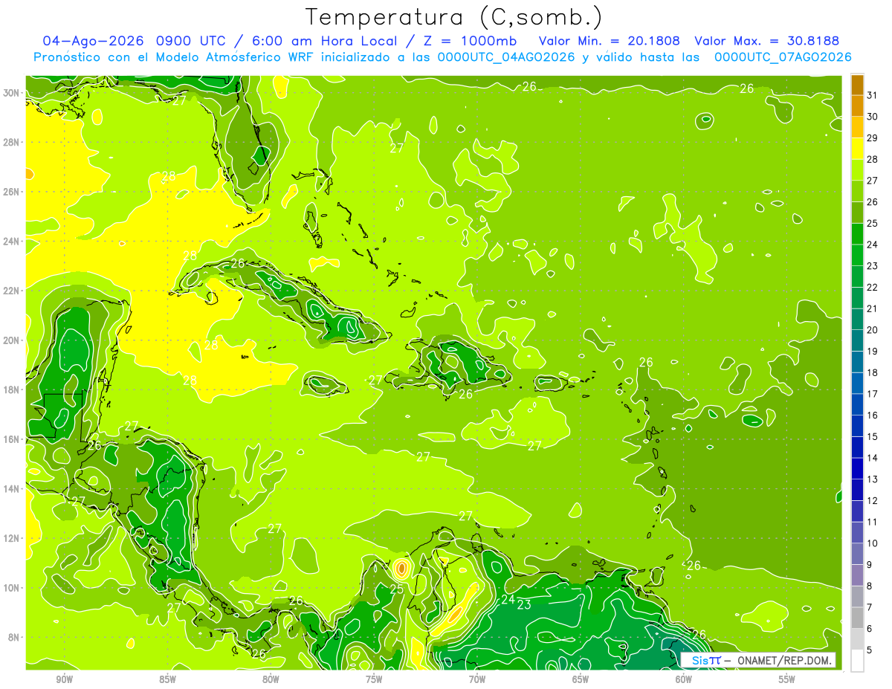892x689 pixels.
Task: Click the legend value 19
Action: click(x=872, y=351)
